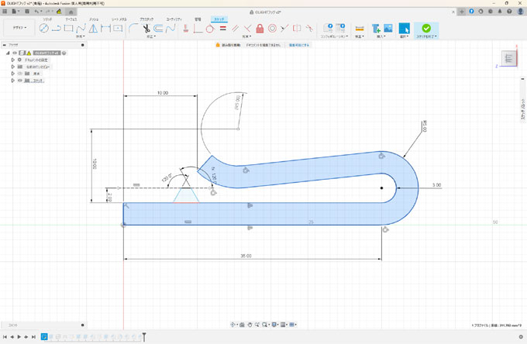Click the Insert image icon
Screen dimensions: 527x344
[388, 29]
